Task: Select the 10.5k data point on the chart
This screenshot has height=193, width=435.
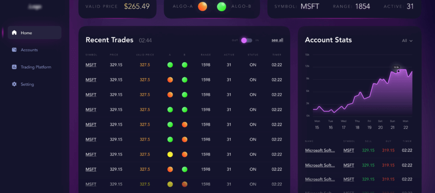Action: (x=398, y=71)
